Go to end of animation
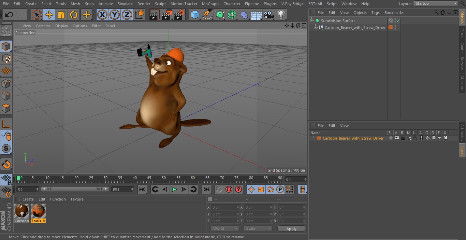 click(x=206, y=189)
